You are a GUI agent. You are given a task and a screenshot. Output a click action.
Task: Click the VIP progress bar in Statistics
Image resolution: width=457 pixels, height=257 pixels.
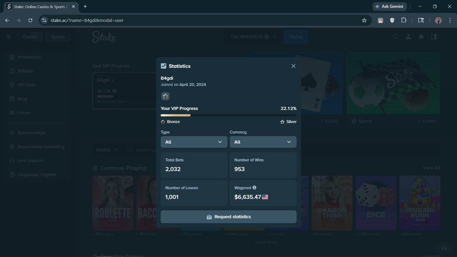228,115
